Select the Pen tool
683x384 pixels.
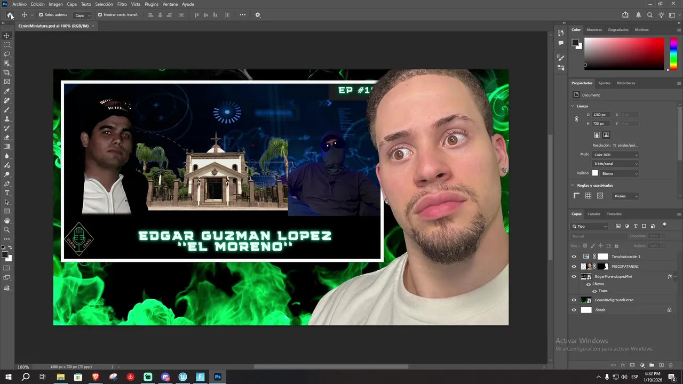click(7, 183)
